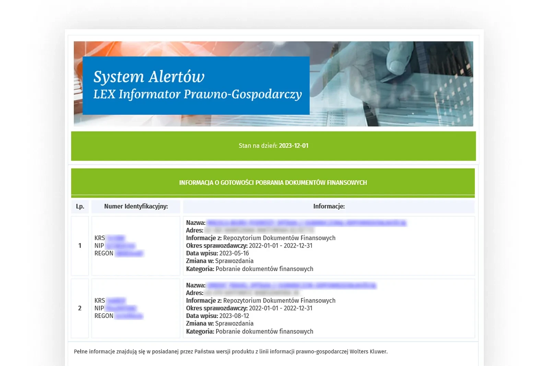Viewport: 549px width, 366px height.
Task: Click KRS label in row 2
Action: (100, 300)
